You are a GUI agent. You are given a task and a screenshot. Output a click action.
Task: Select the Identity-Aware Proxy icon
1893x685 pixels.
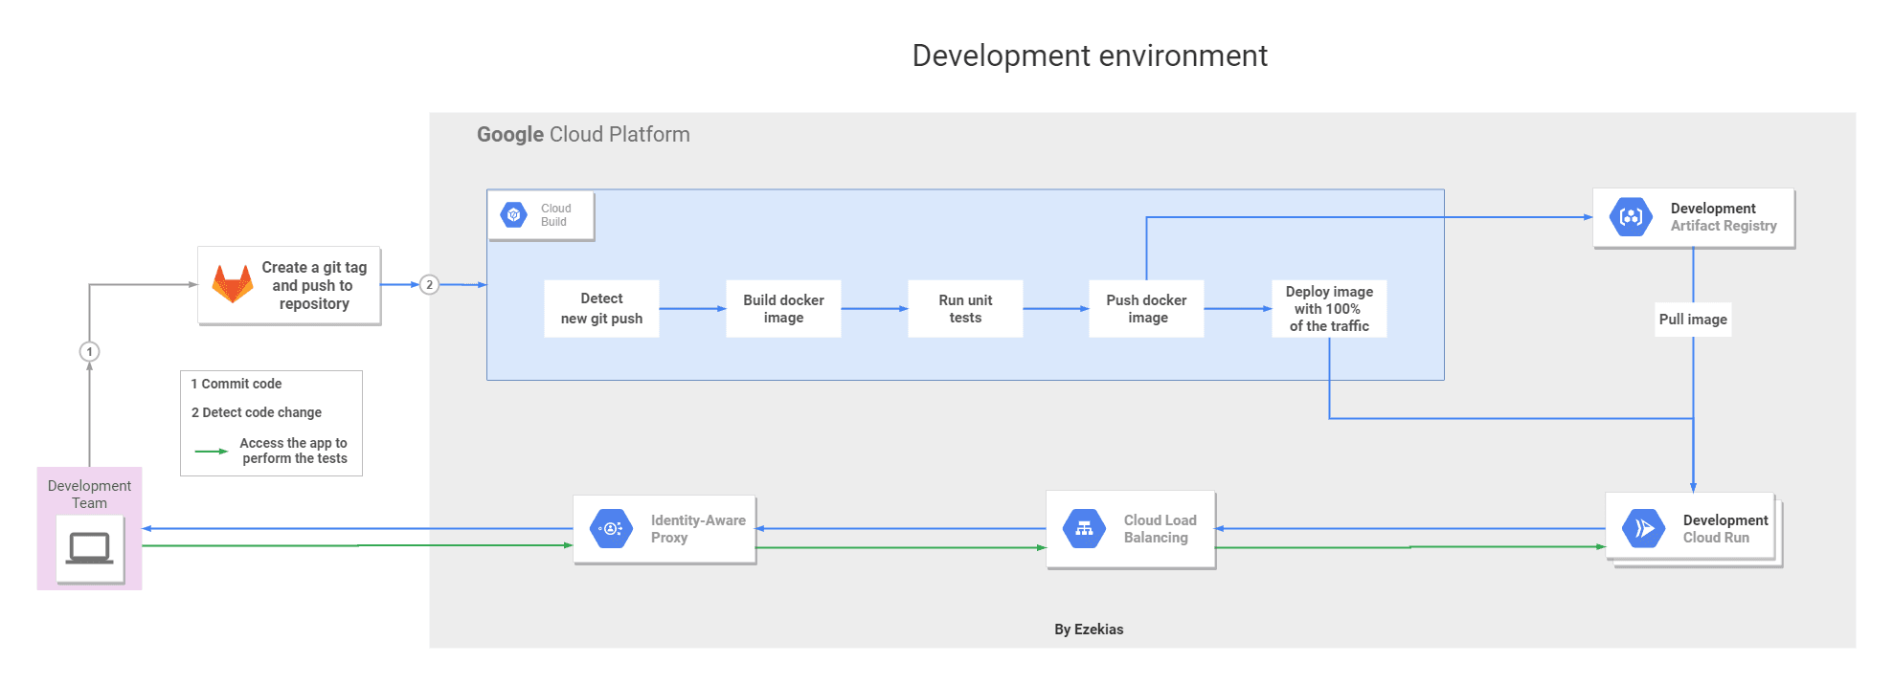(x=611, y=528)
